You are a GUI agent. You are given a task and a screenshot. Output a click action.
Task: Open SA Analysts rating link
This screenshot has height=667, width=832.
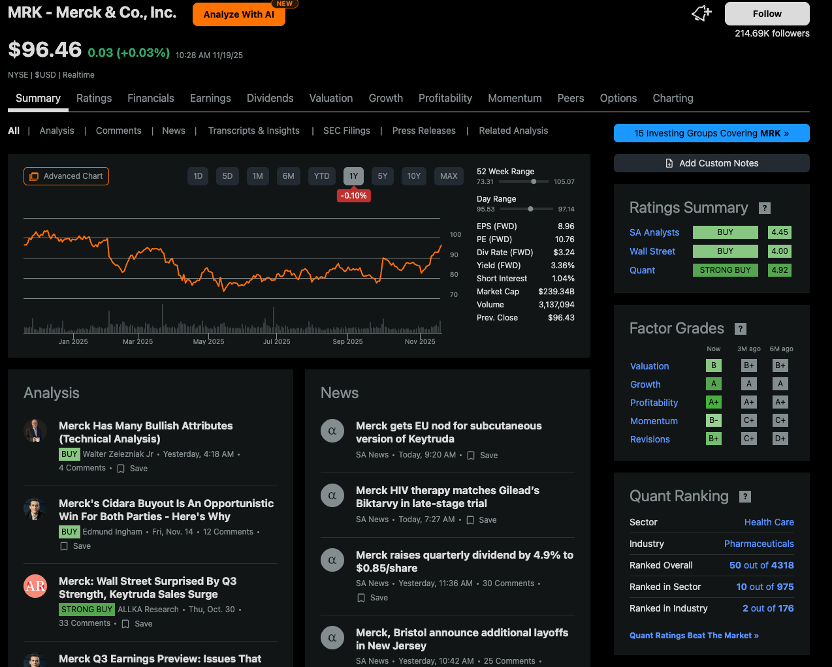[x=654, y=232]
